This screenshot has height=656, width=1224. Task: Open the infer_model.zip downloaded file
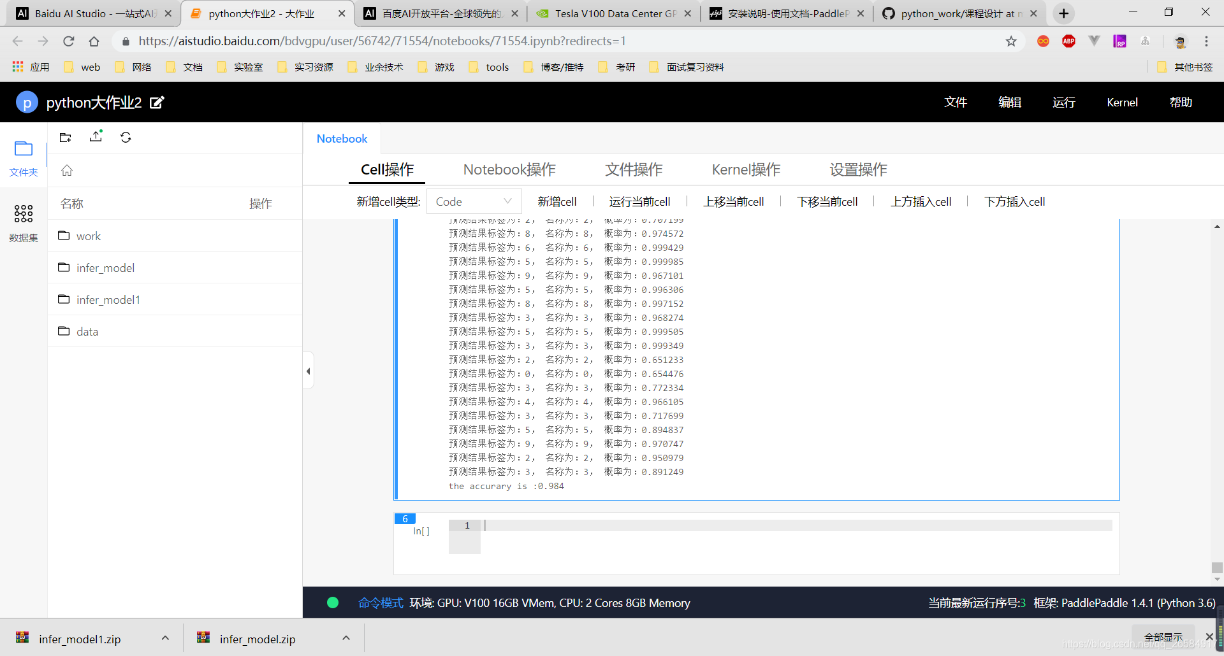point(258,639)
